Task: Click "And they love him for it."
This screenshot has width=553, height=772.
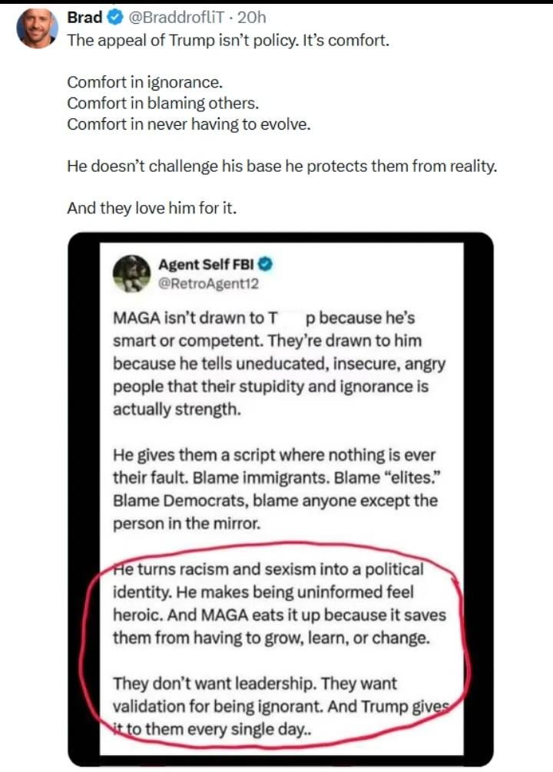Action: (x=151, y=207)
